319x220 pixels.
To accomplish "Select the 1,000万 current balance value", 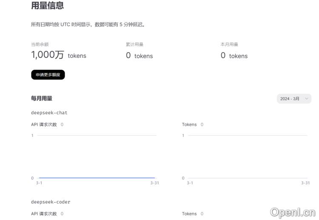I will pyautogui.click(x=47, y=55).
